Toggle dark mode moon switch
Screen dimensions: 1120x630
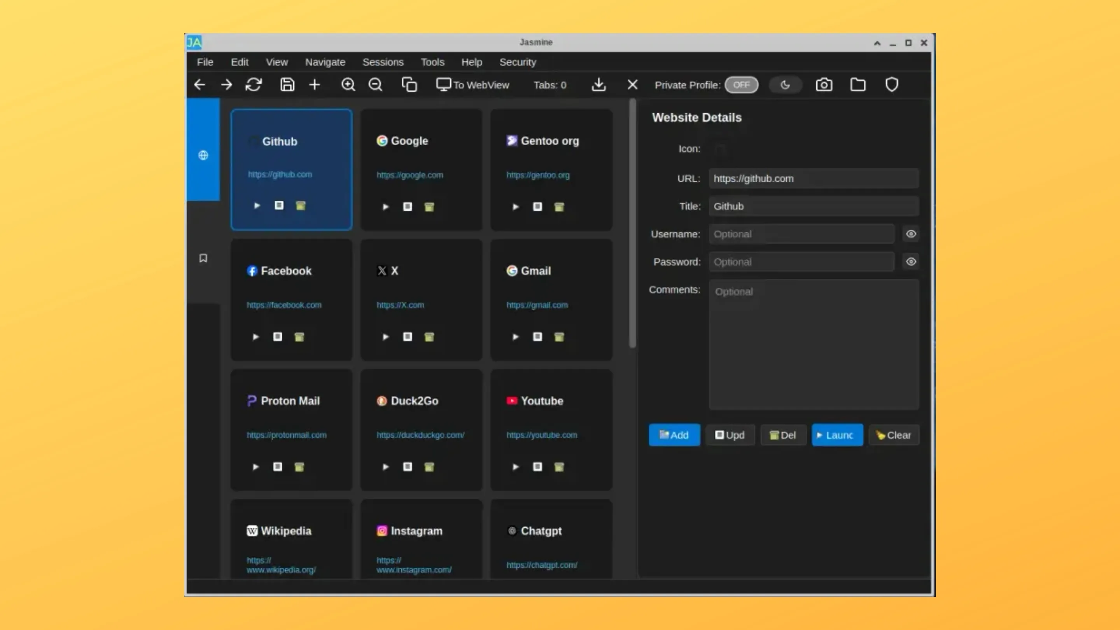click(785, 85)
